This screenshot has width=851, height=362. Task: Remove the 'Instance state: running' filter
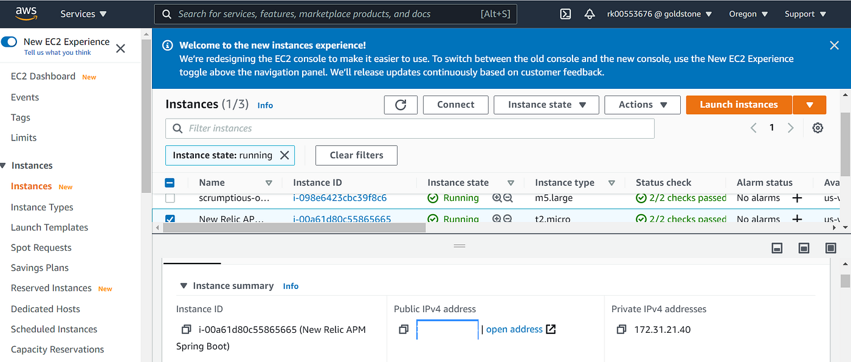[284, 155]
